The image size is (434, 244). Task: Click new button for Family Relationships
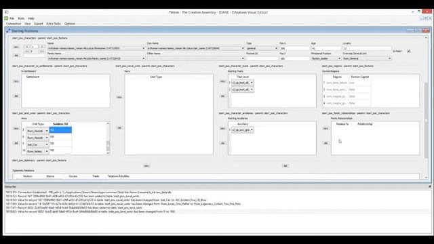click(325, 129)
